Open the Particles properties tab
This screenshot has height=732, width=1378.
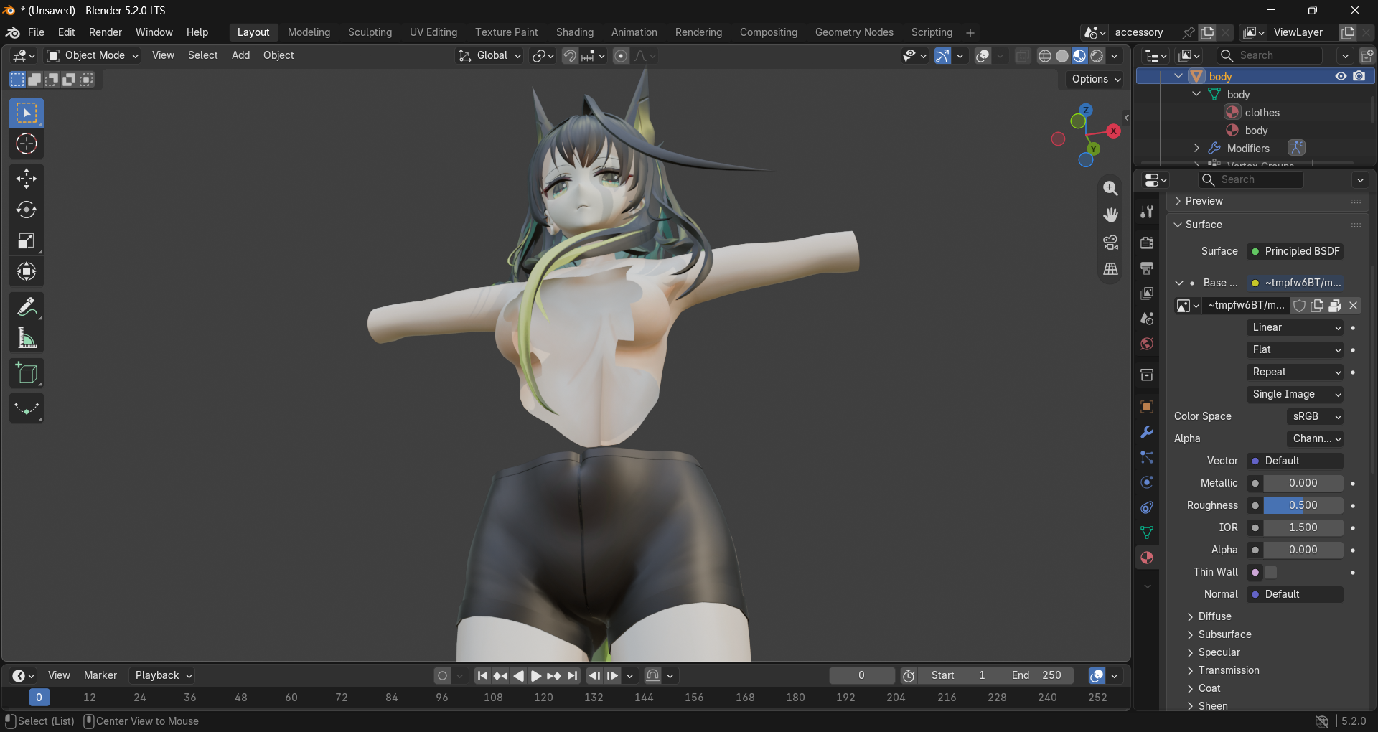[1147, 457]
